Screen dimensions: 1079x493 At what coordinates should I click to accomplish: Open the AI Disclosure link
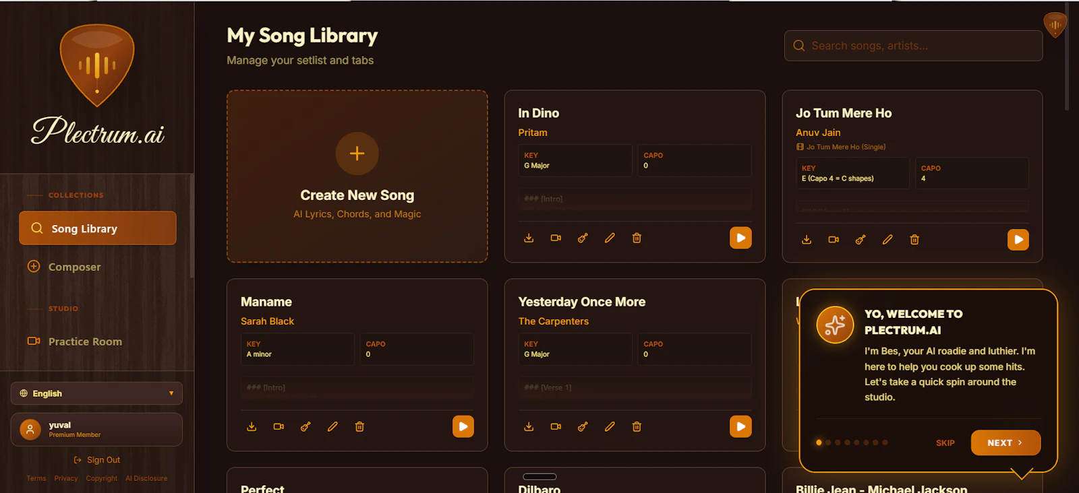[146, 478]
